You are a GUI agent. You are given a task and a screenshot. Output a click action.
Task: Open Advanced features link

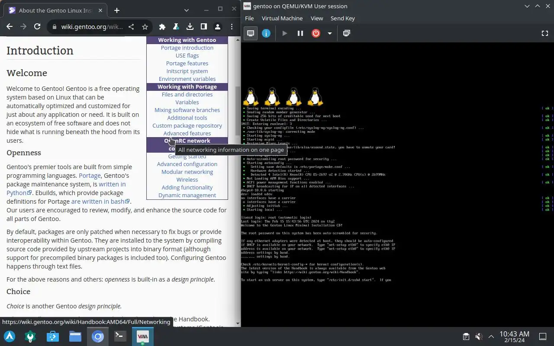point(187,133)
